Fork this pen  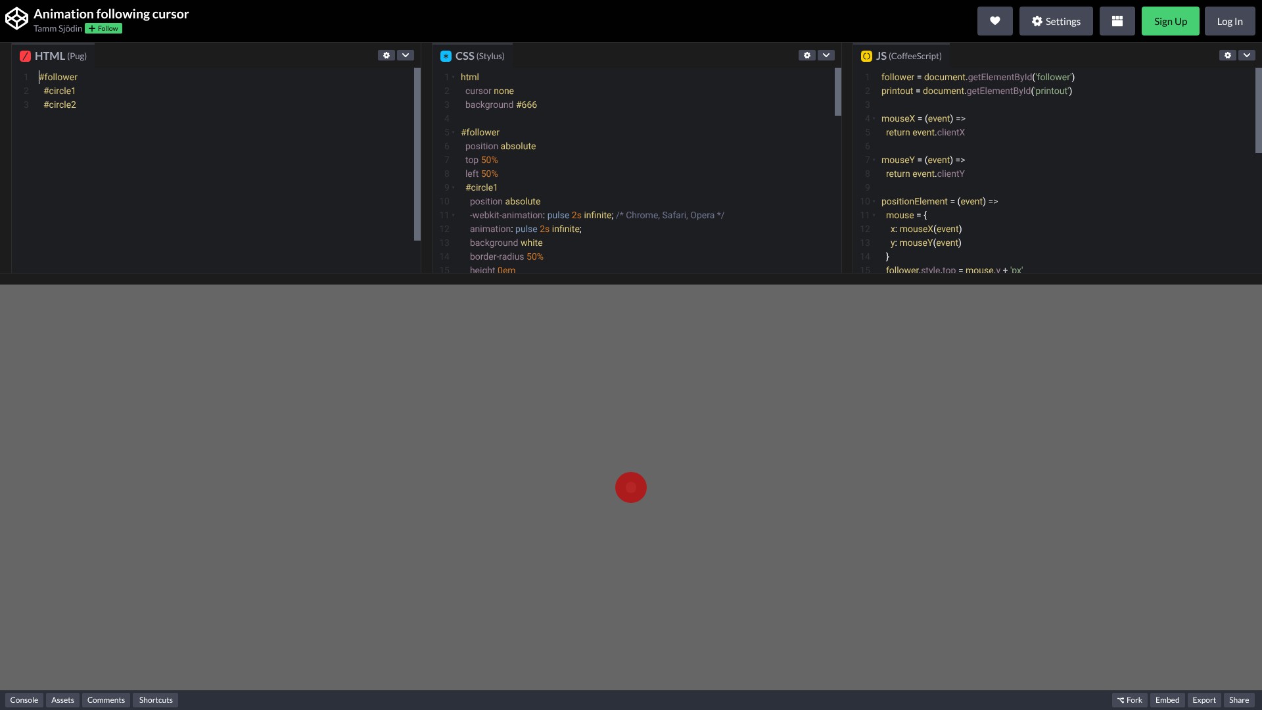1129,700
